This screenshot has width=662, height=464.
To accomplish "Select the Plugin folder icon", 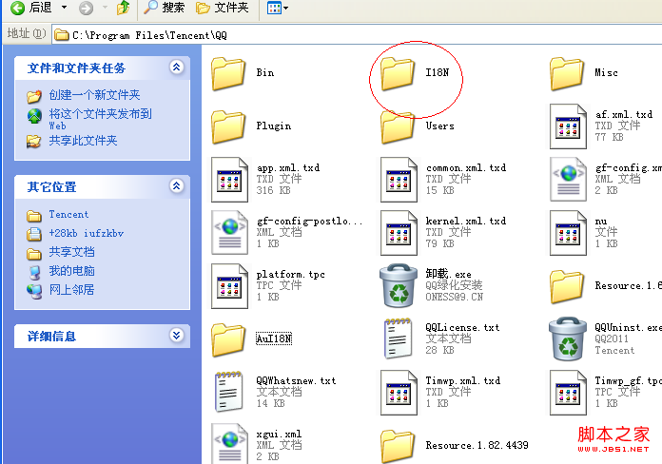I will (x=228, y=127).
